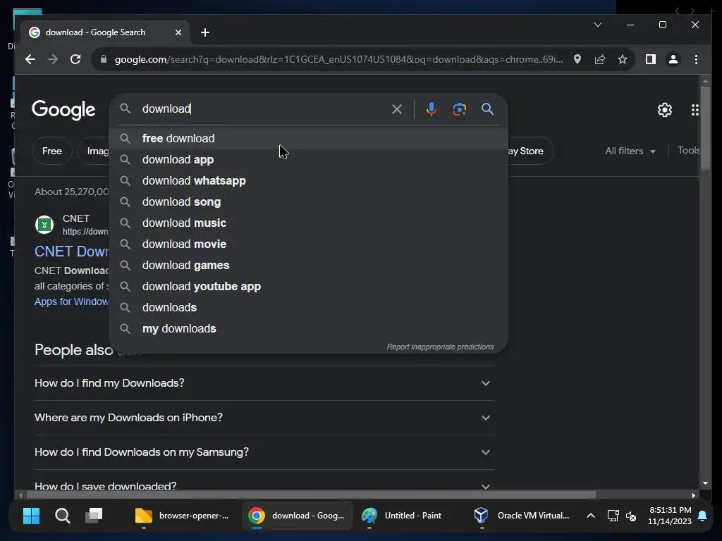This screenshot has width=722, height=541.
Task: Open Task View on taskbar
Action: click(x=94, y=516)
